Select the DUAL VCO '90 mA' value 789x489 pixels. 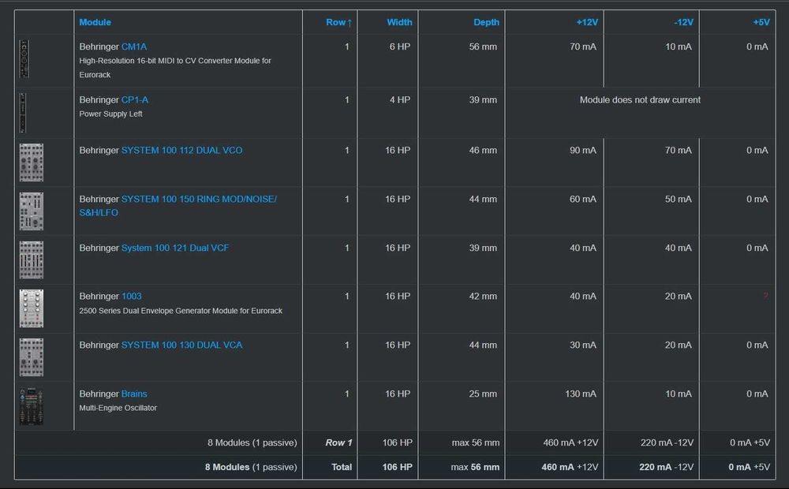tap(583, 151)
